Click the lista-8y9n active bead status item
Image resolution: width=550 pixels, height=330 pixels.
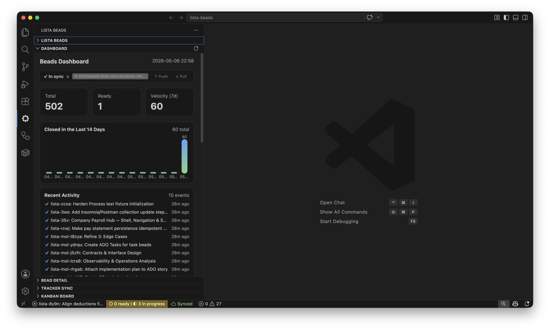(68, 304)
